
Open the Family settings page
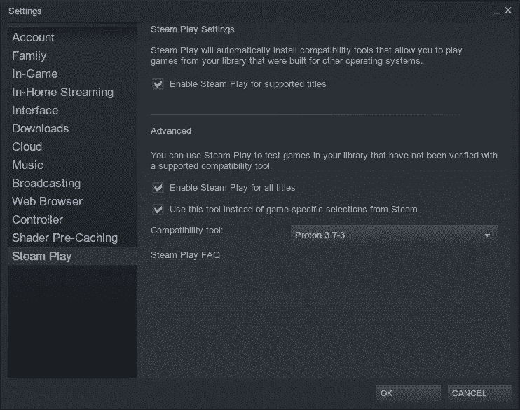[29, 55]
